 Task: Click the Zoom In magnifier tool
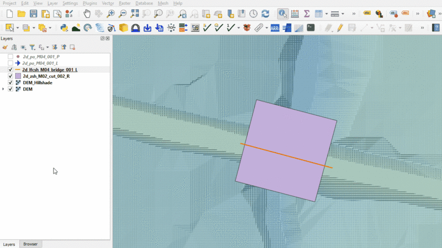pos(110,13)
